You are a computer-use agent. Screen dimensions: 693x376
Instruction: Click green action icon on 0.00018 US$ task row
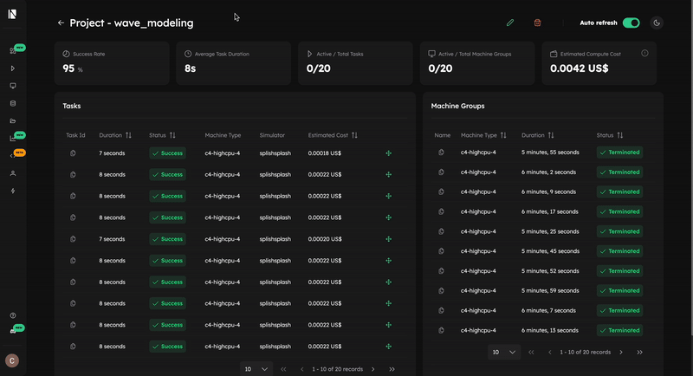coord(388,153)
